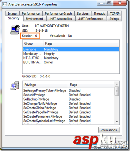This screenshot has width=130, height=151.
Task: Close the AlertService Properties window
Action: (120, 3)
